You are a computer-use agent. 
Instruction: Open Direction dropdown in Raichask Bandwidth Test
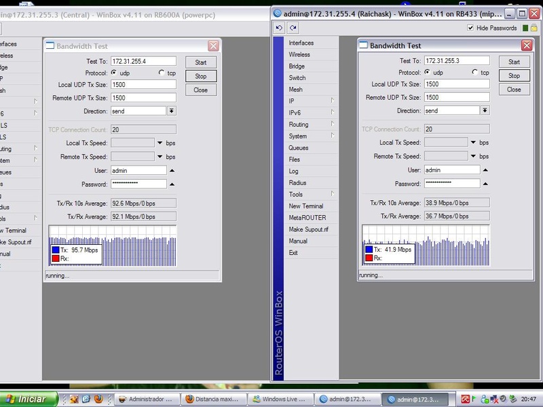coord(486,111)
